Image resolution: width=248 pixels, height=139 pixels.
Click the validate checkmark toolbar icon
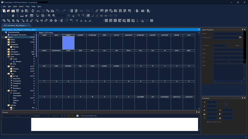pos(115,11)
